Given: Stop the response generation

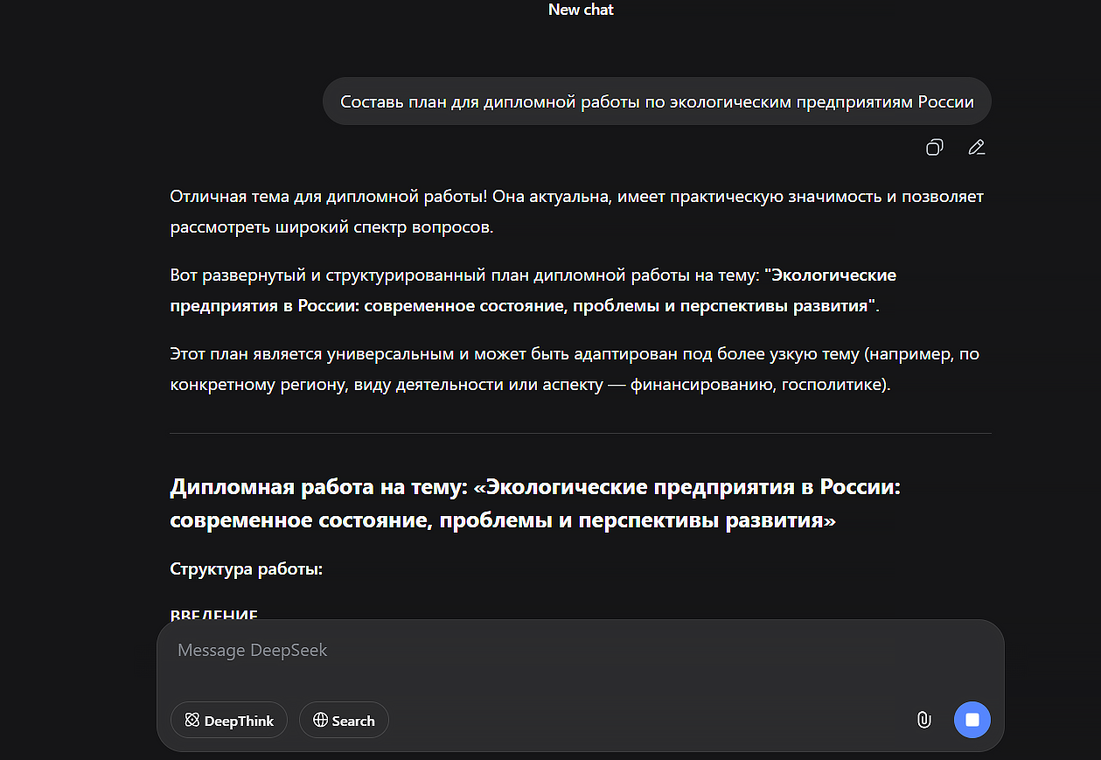Looking at the screenshot, I should 972,720.
